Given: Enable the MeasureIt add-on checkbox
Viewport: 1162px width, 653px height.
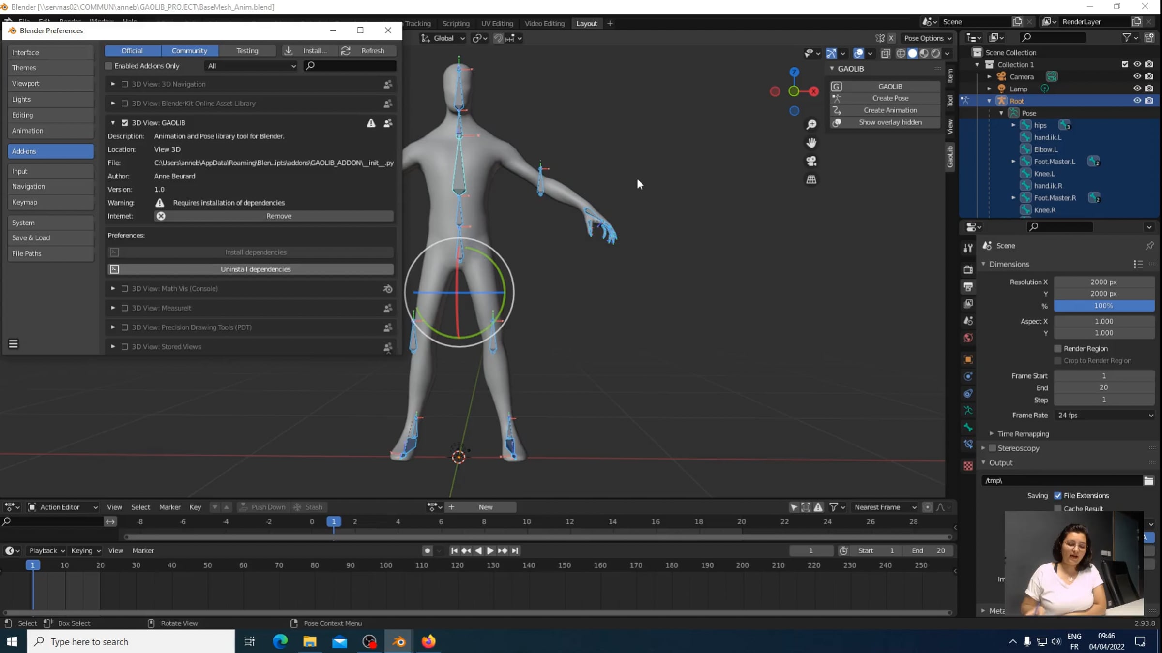Looking at the screenshot, I should (124, 308).
